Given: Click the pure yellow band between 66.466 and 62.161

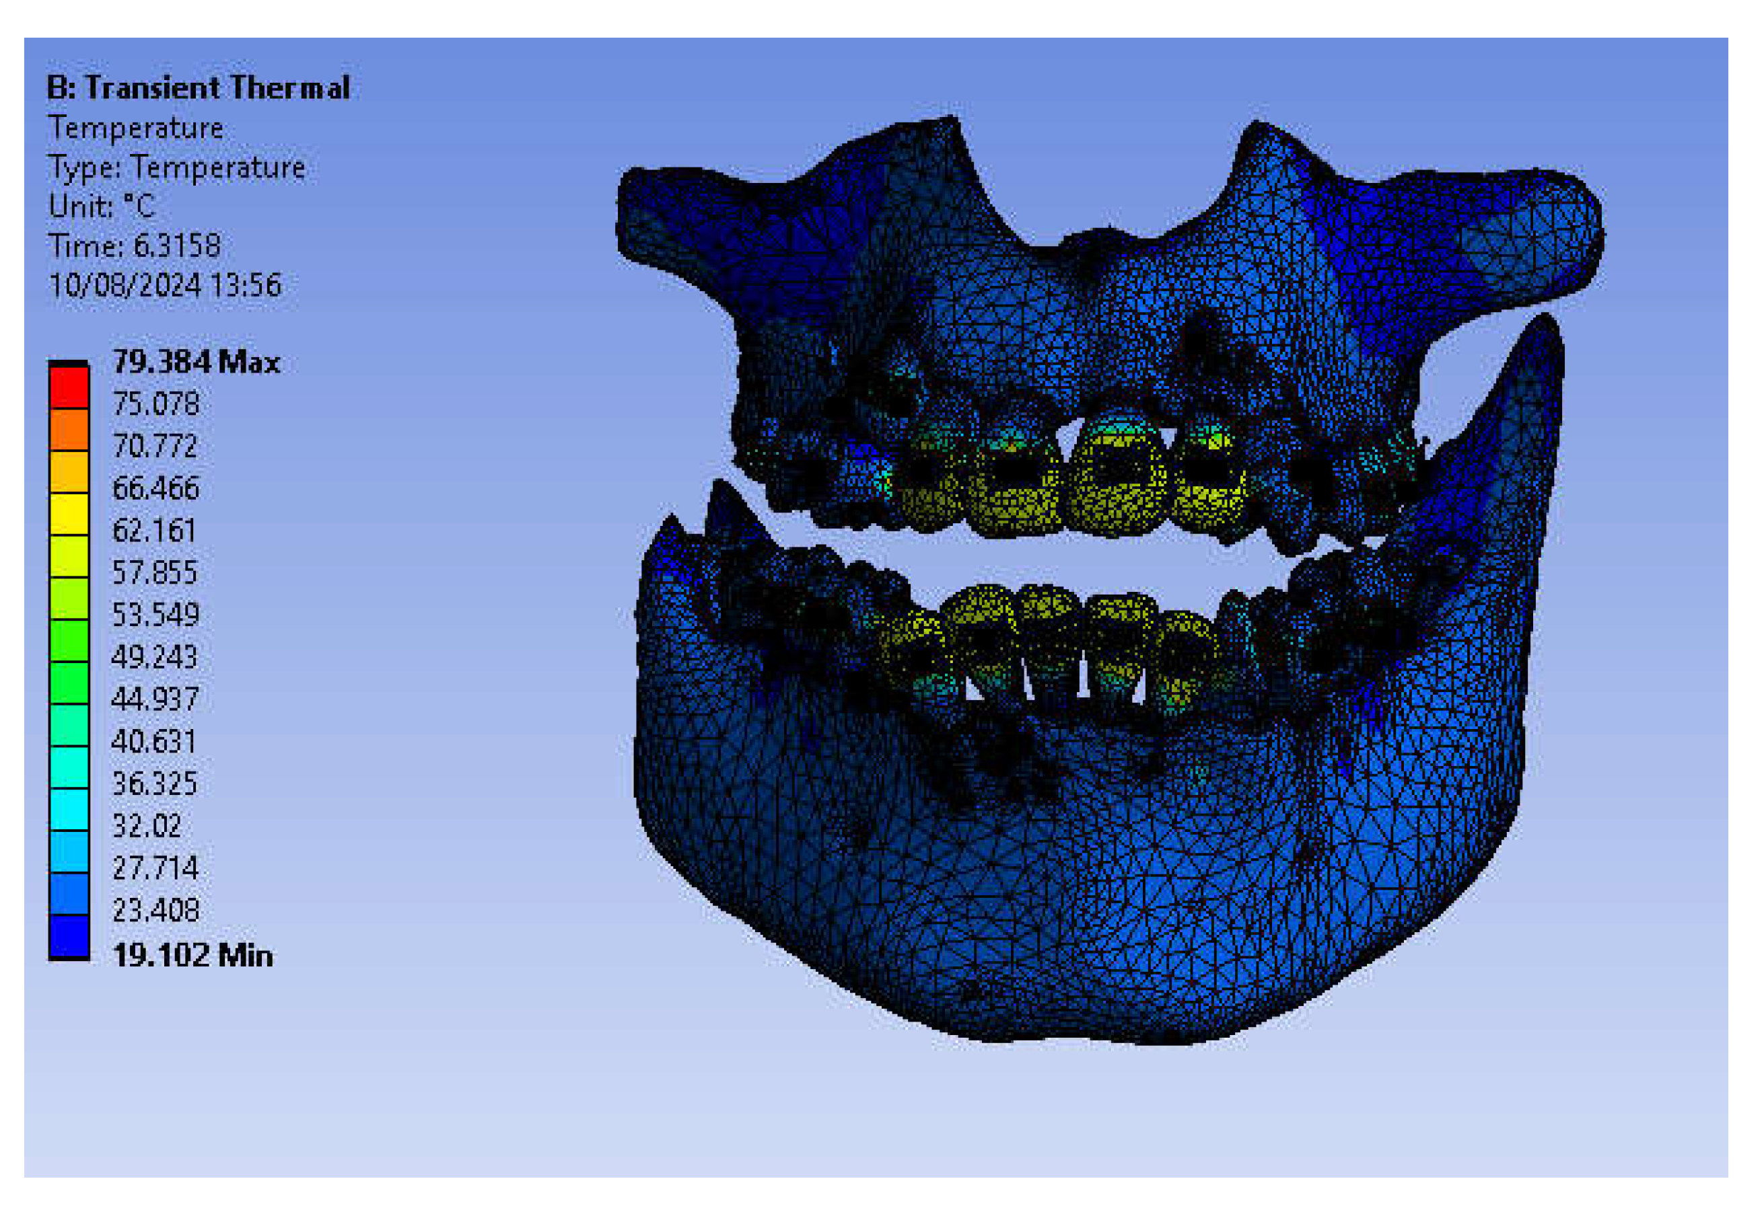Looking at the screenshot, I should (69, 514).
